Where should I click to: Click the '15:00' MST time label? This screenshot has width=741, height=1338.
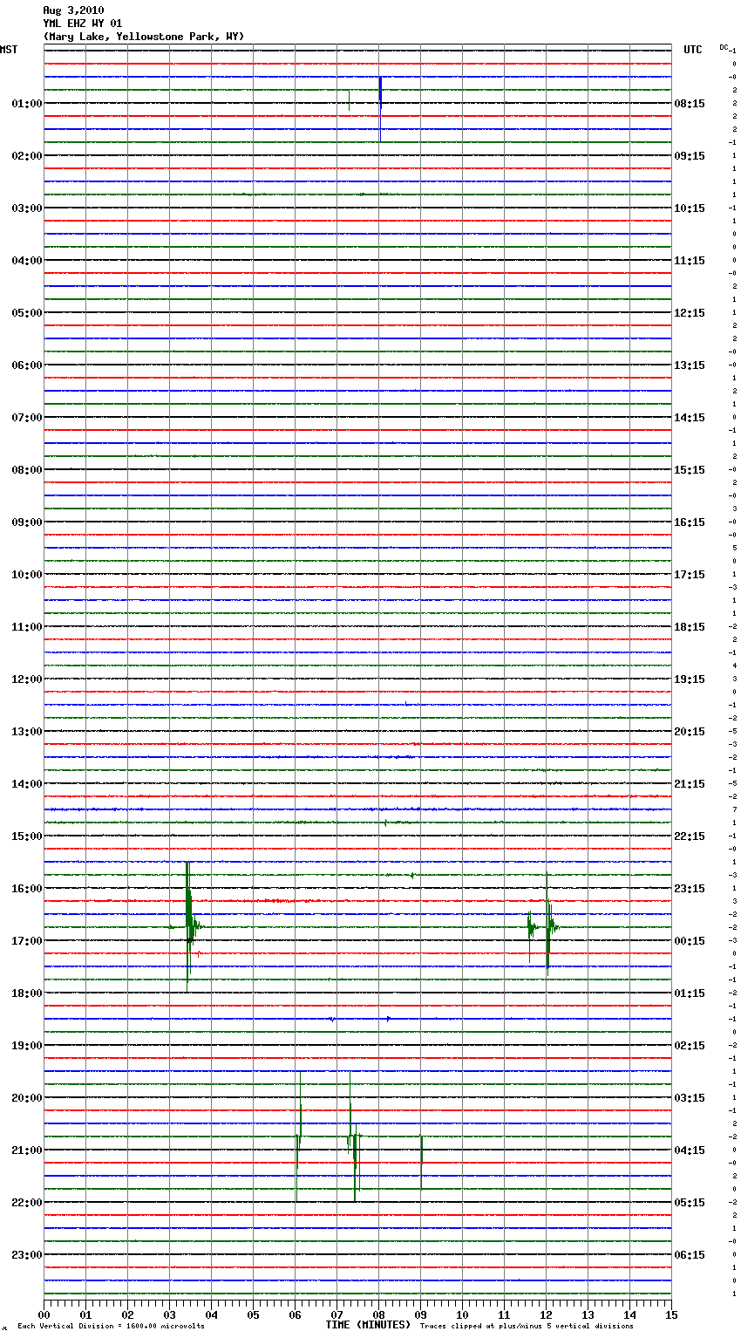[27, 836]
